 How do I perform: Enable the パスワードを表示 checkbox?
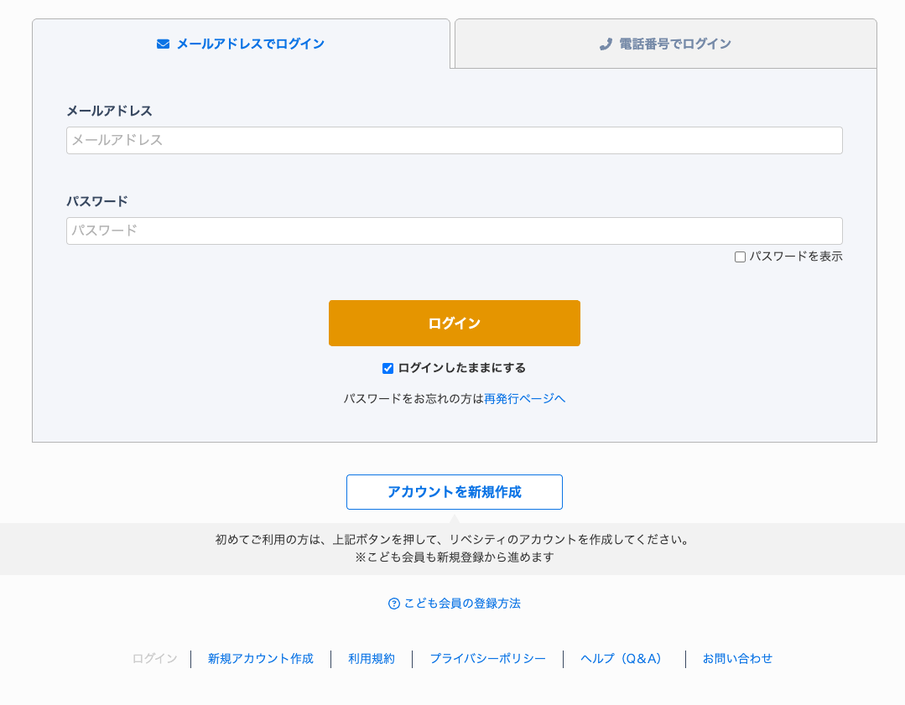point(740,257)
